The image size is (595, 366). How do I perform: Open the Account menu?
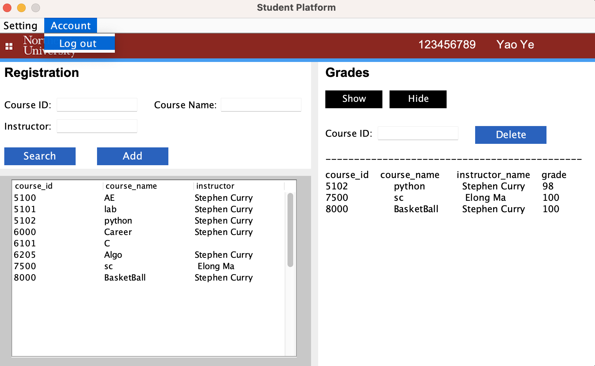pos(71,26)
